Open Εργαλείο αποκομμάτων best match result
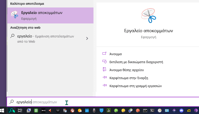Viewport: 199px width, 114px height. point(50,15)
